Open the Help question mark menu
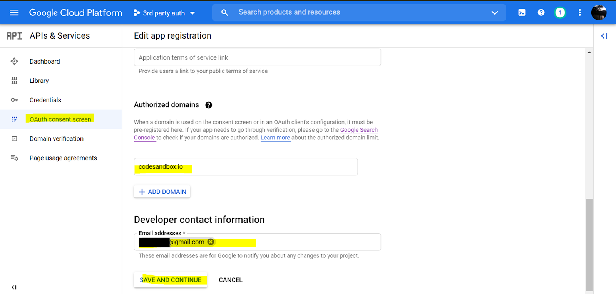 point(541,13)
